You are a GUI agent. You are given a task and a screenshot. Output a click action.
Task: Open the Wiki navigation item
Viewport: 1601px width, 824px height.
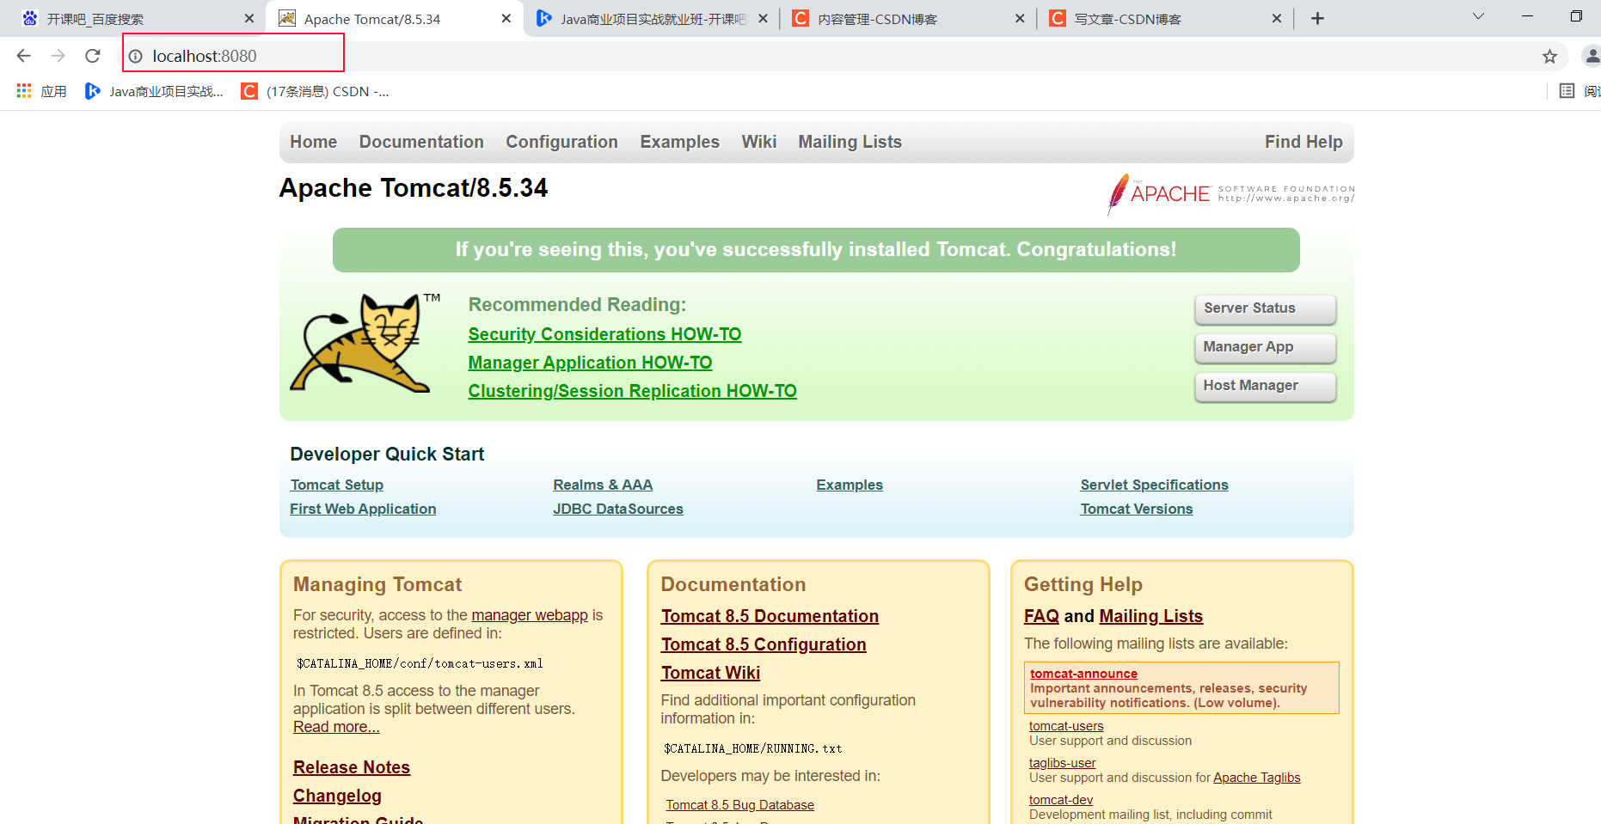click(x=758, y=142)
